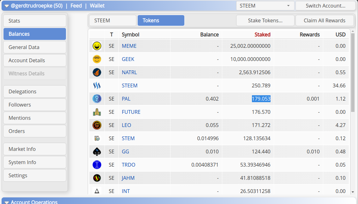
Task: Click the STEEM logo icon
Action: pos(97,85)
